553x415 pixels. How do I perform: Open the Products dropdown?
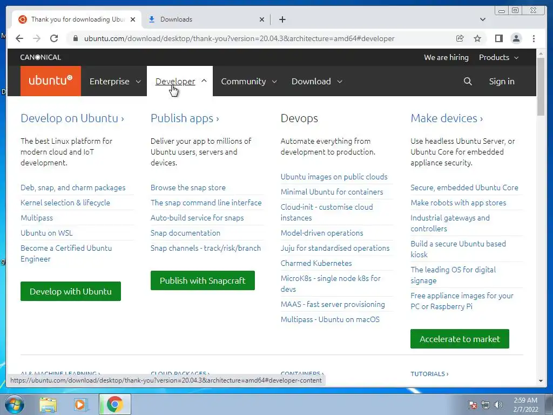coord(498,57)
